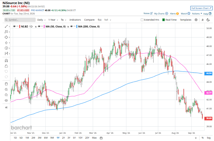This screenshot has width=214, height=141.
Task: Click the redo arrow icon
Action: pos(6,77)
